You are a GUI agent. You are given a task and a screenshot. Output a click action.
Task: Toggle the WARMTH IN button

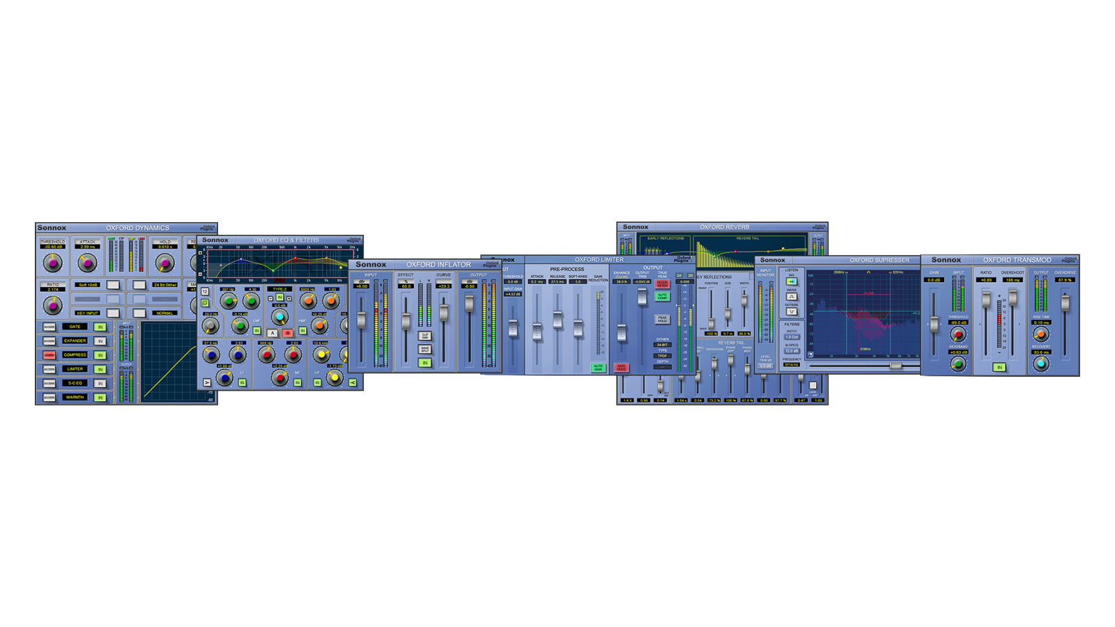[x=100, y=397]
